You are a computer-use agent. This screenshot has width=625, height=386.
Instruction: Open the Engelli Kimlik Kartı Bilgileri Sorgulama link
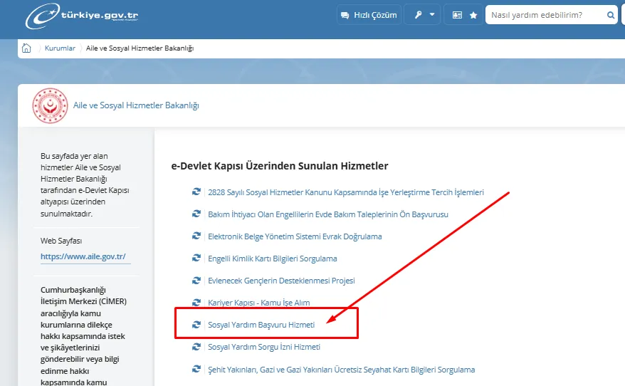click(x=272, y=259)
